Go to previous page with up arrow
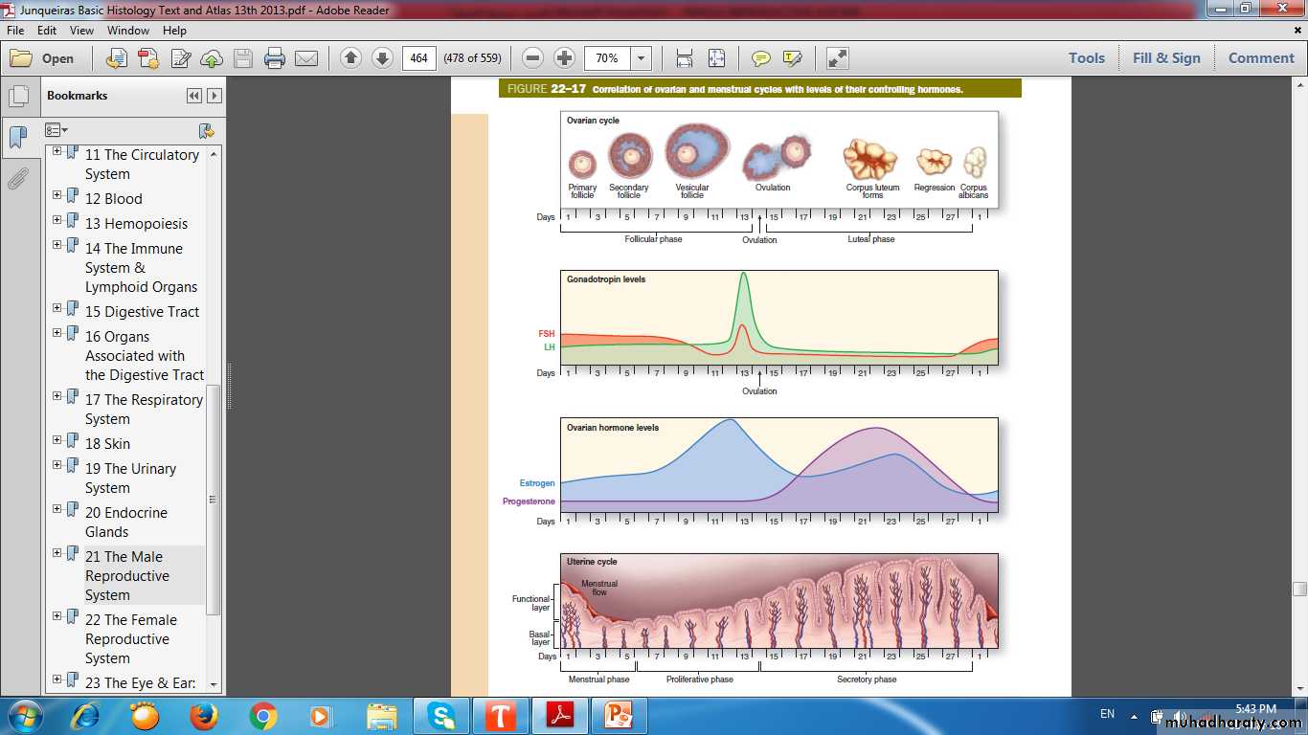This screenshot has width=1308, height=735. tap(350, 58)
